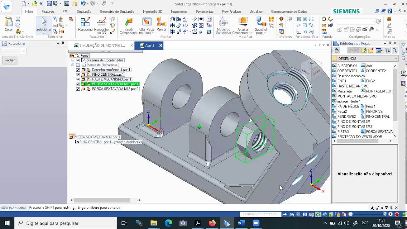Open the DESENHOS folder dropdown in the library
This screenshot has height=229, width=407.
pos(395,59)
